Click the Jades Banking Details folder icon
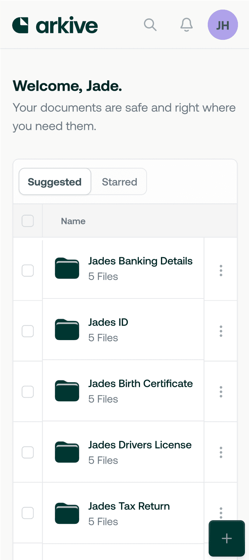Screen dimensions: 249x560 point(67,268)
